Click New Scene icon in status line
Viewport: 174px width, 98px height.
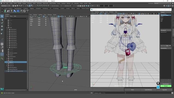click(13, 6)
